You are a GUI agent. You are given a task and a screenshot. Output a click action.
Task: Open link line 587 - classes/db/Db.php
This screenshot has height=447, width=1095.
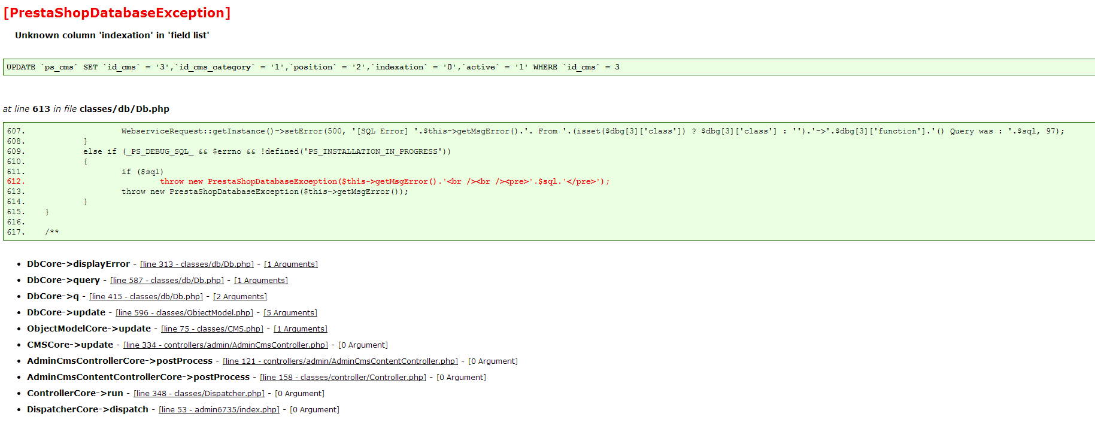(x=167, y=281)
